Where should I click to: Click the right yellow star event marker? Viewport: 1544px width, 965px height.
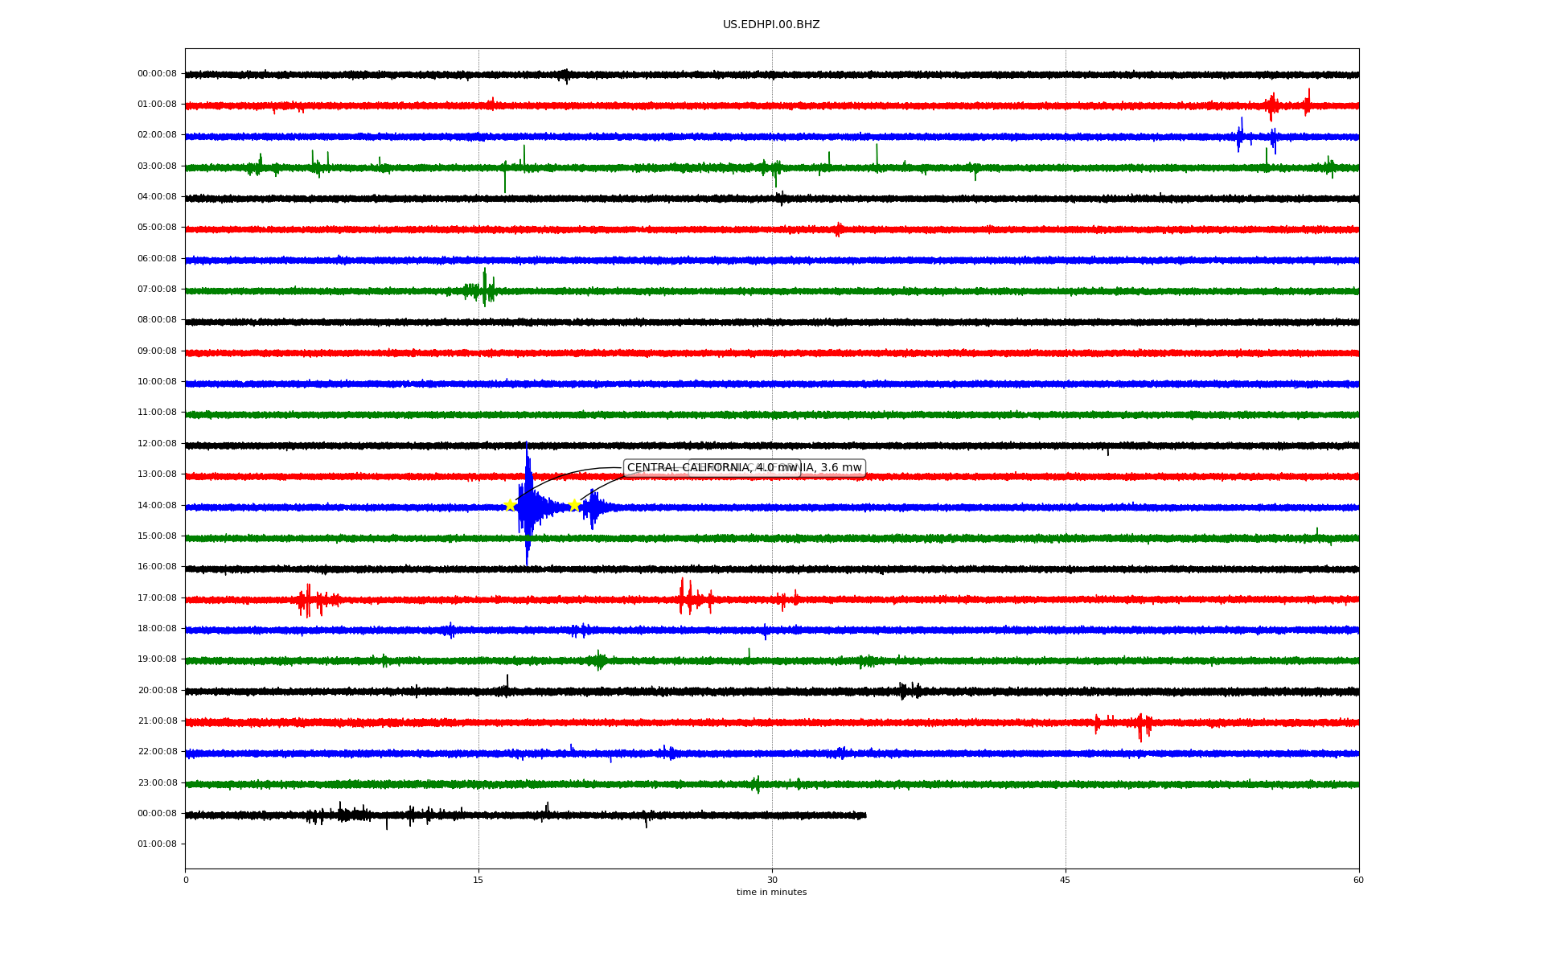point(574,505)
